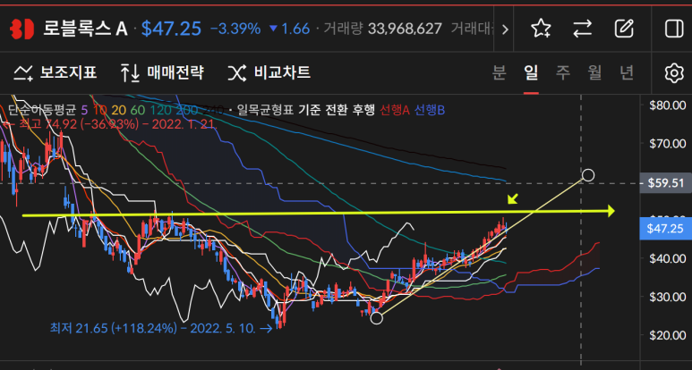Toggle the side panel layout icon
Screen dimensions: 692x370
point(673,29)
